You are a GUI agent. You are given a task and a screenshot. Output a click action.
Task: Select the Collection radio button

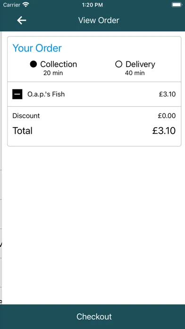point(34,64)
